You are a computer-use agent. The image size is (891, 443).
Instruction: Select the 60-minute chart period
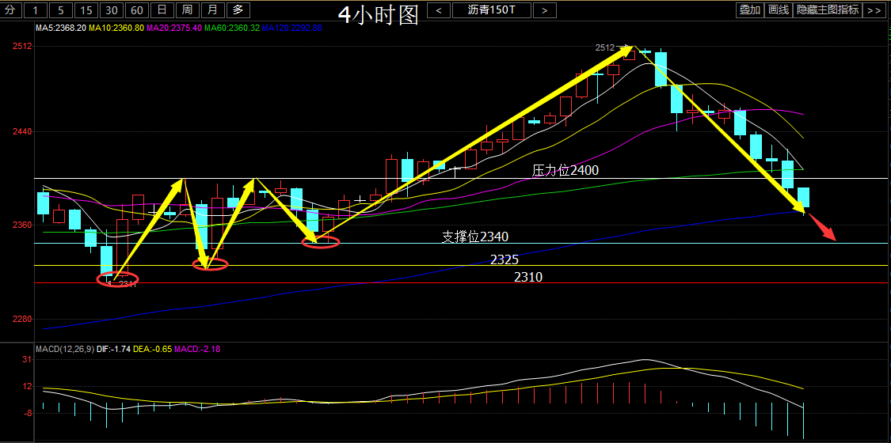coord(138,10)
